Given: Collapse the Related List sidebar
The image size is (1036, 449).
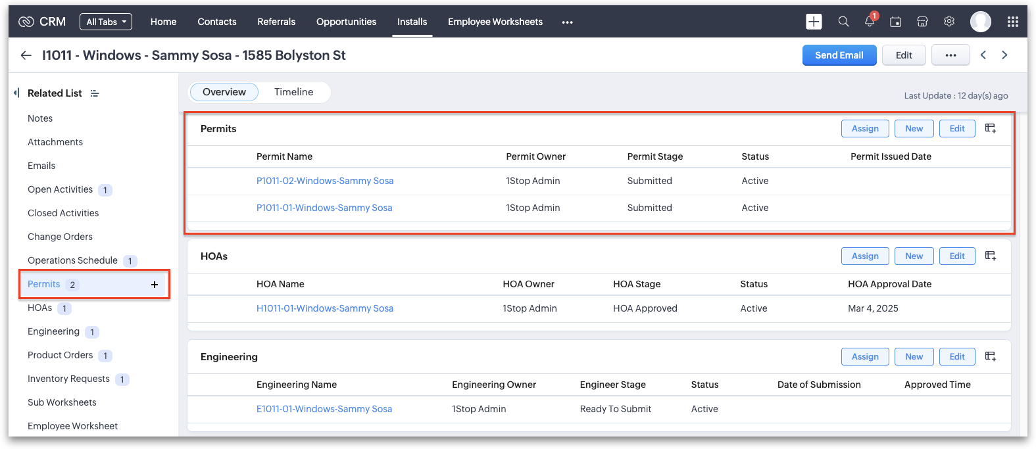Looking at the screenshot, I should [16, 93].
